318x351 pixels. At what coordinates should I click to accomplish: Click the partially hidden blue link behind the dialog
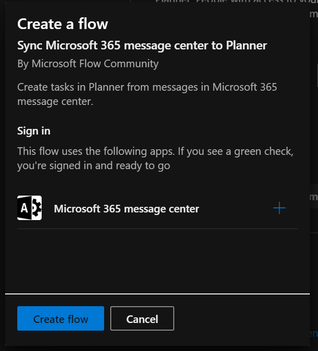(313, 333)
